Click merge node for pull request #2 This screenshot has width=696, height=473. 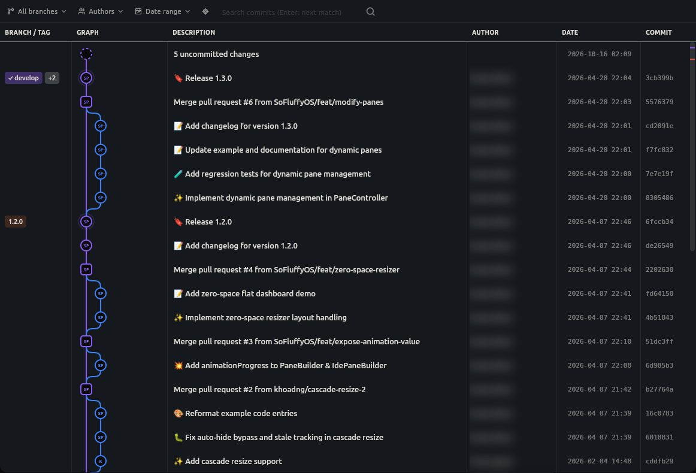point(86,390)
